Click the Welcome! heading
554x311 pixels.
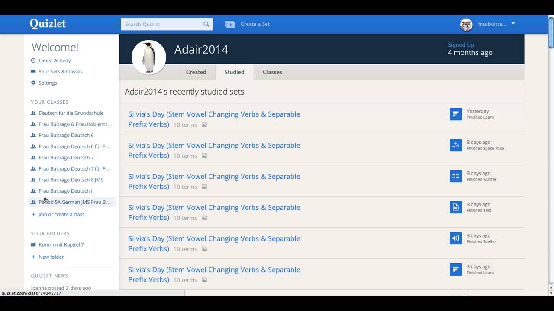(x=55, y=47)
